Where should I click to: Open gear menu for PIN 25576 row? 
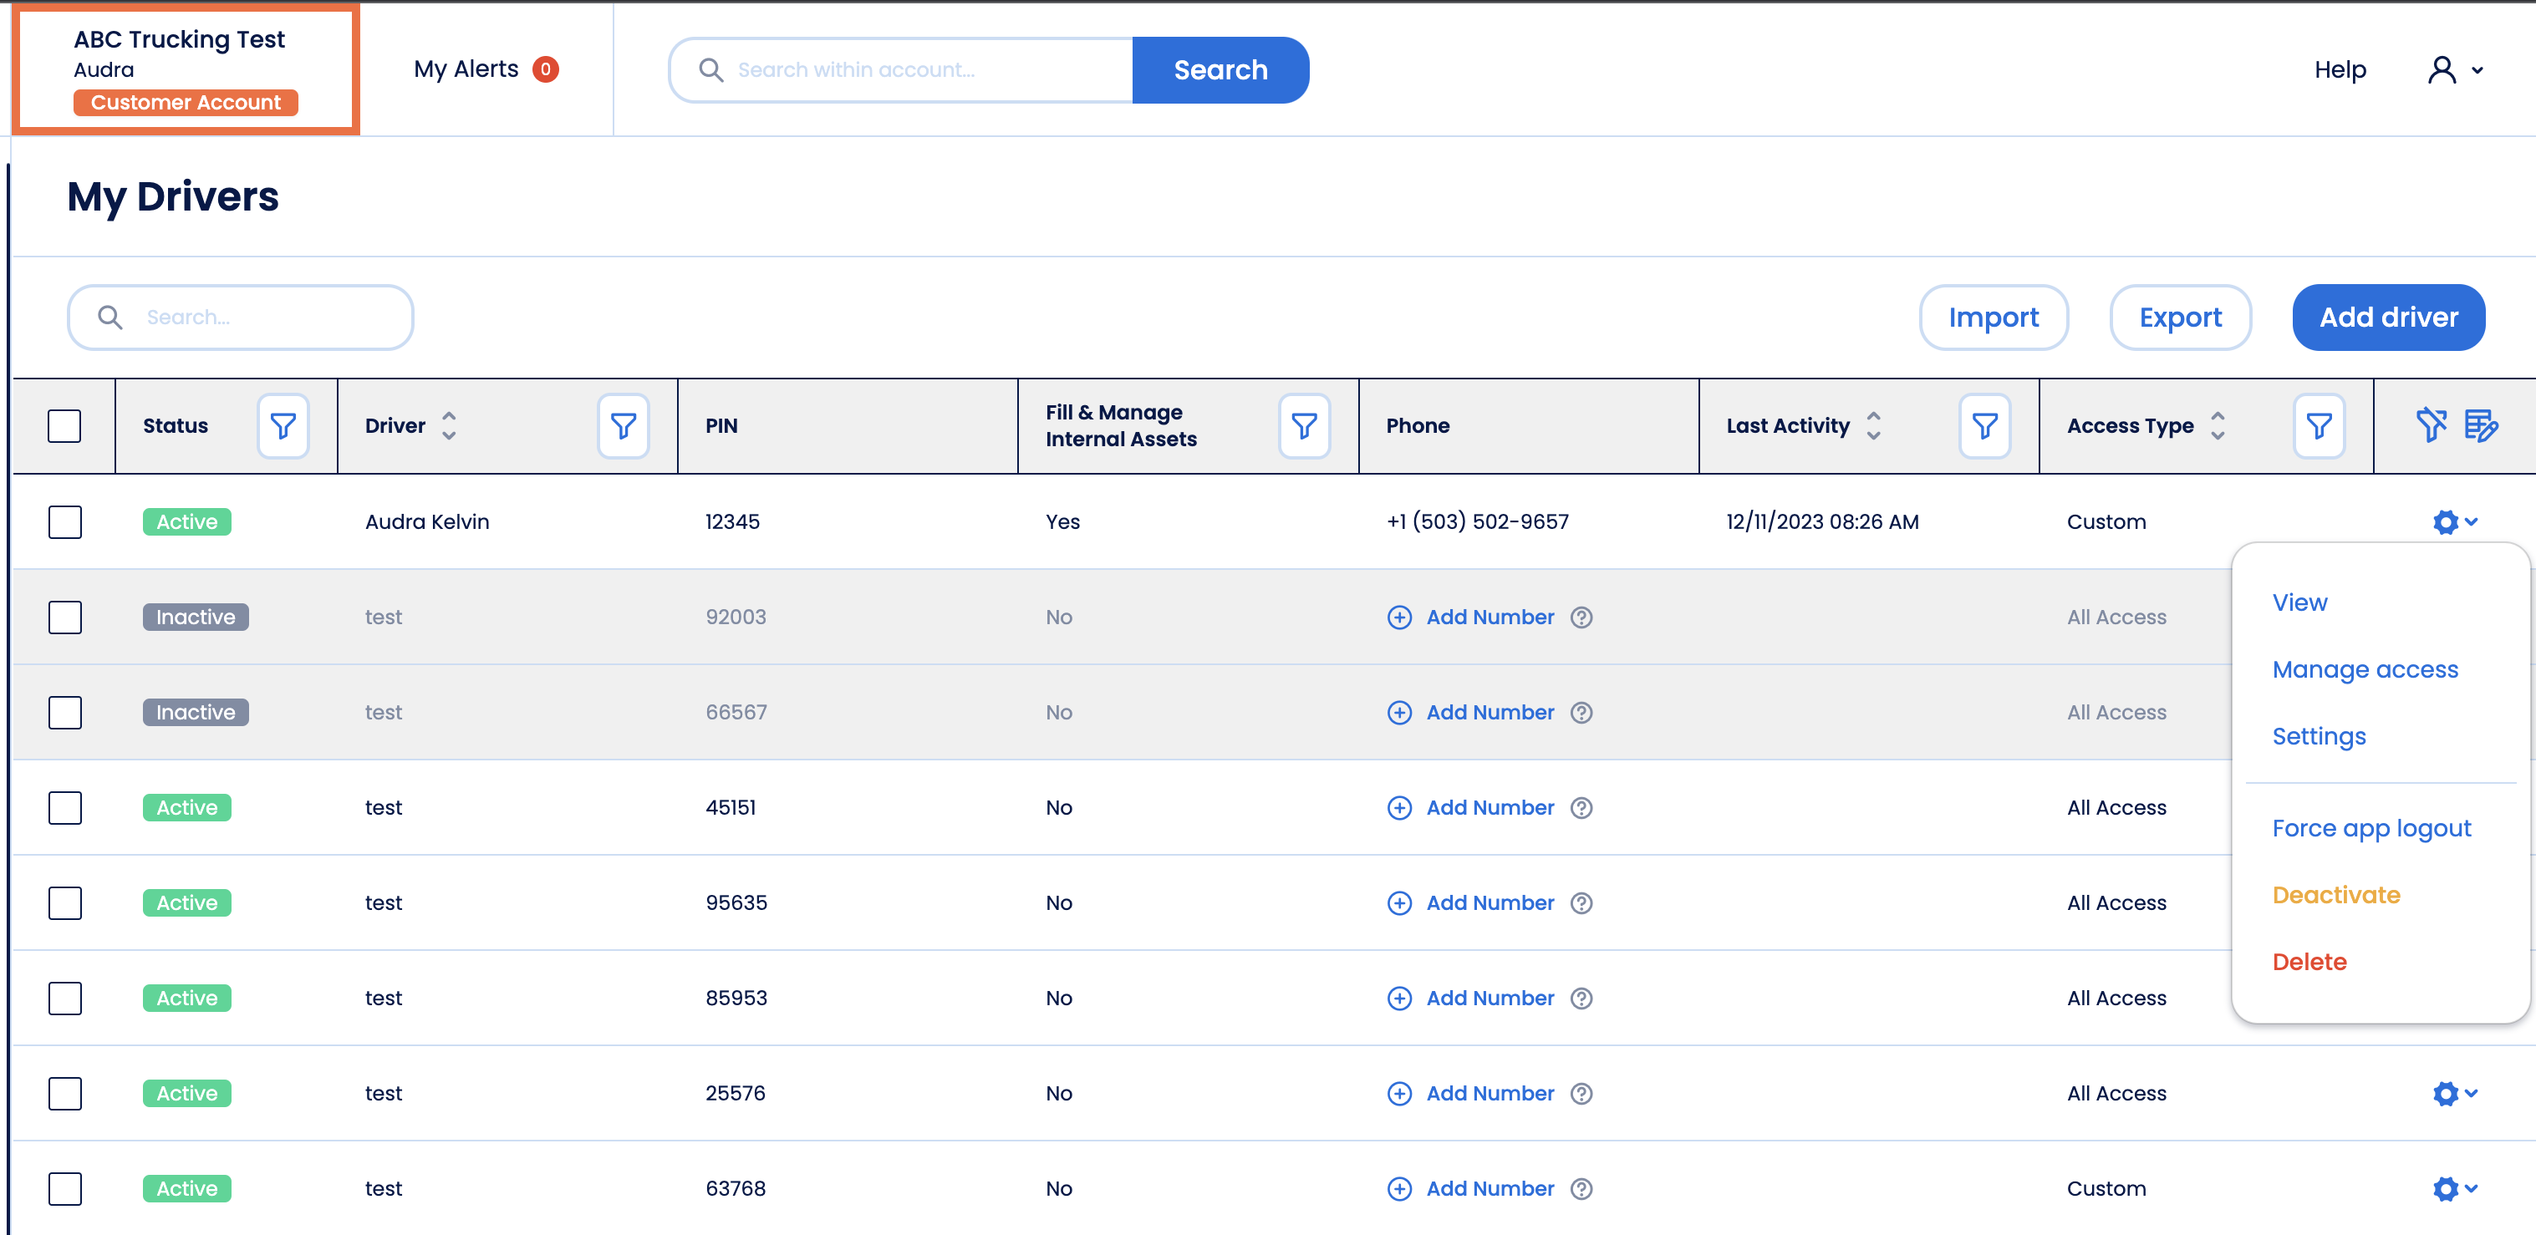(2454, 1093)
